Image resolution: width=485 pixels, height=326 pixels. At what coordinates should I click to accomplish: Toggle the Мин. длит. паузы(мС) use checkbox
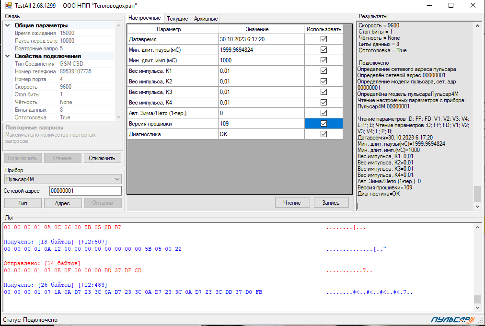tap(323, 50)
